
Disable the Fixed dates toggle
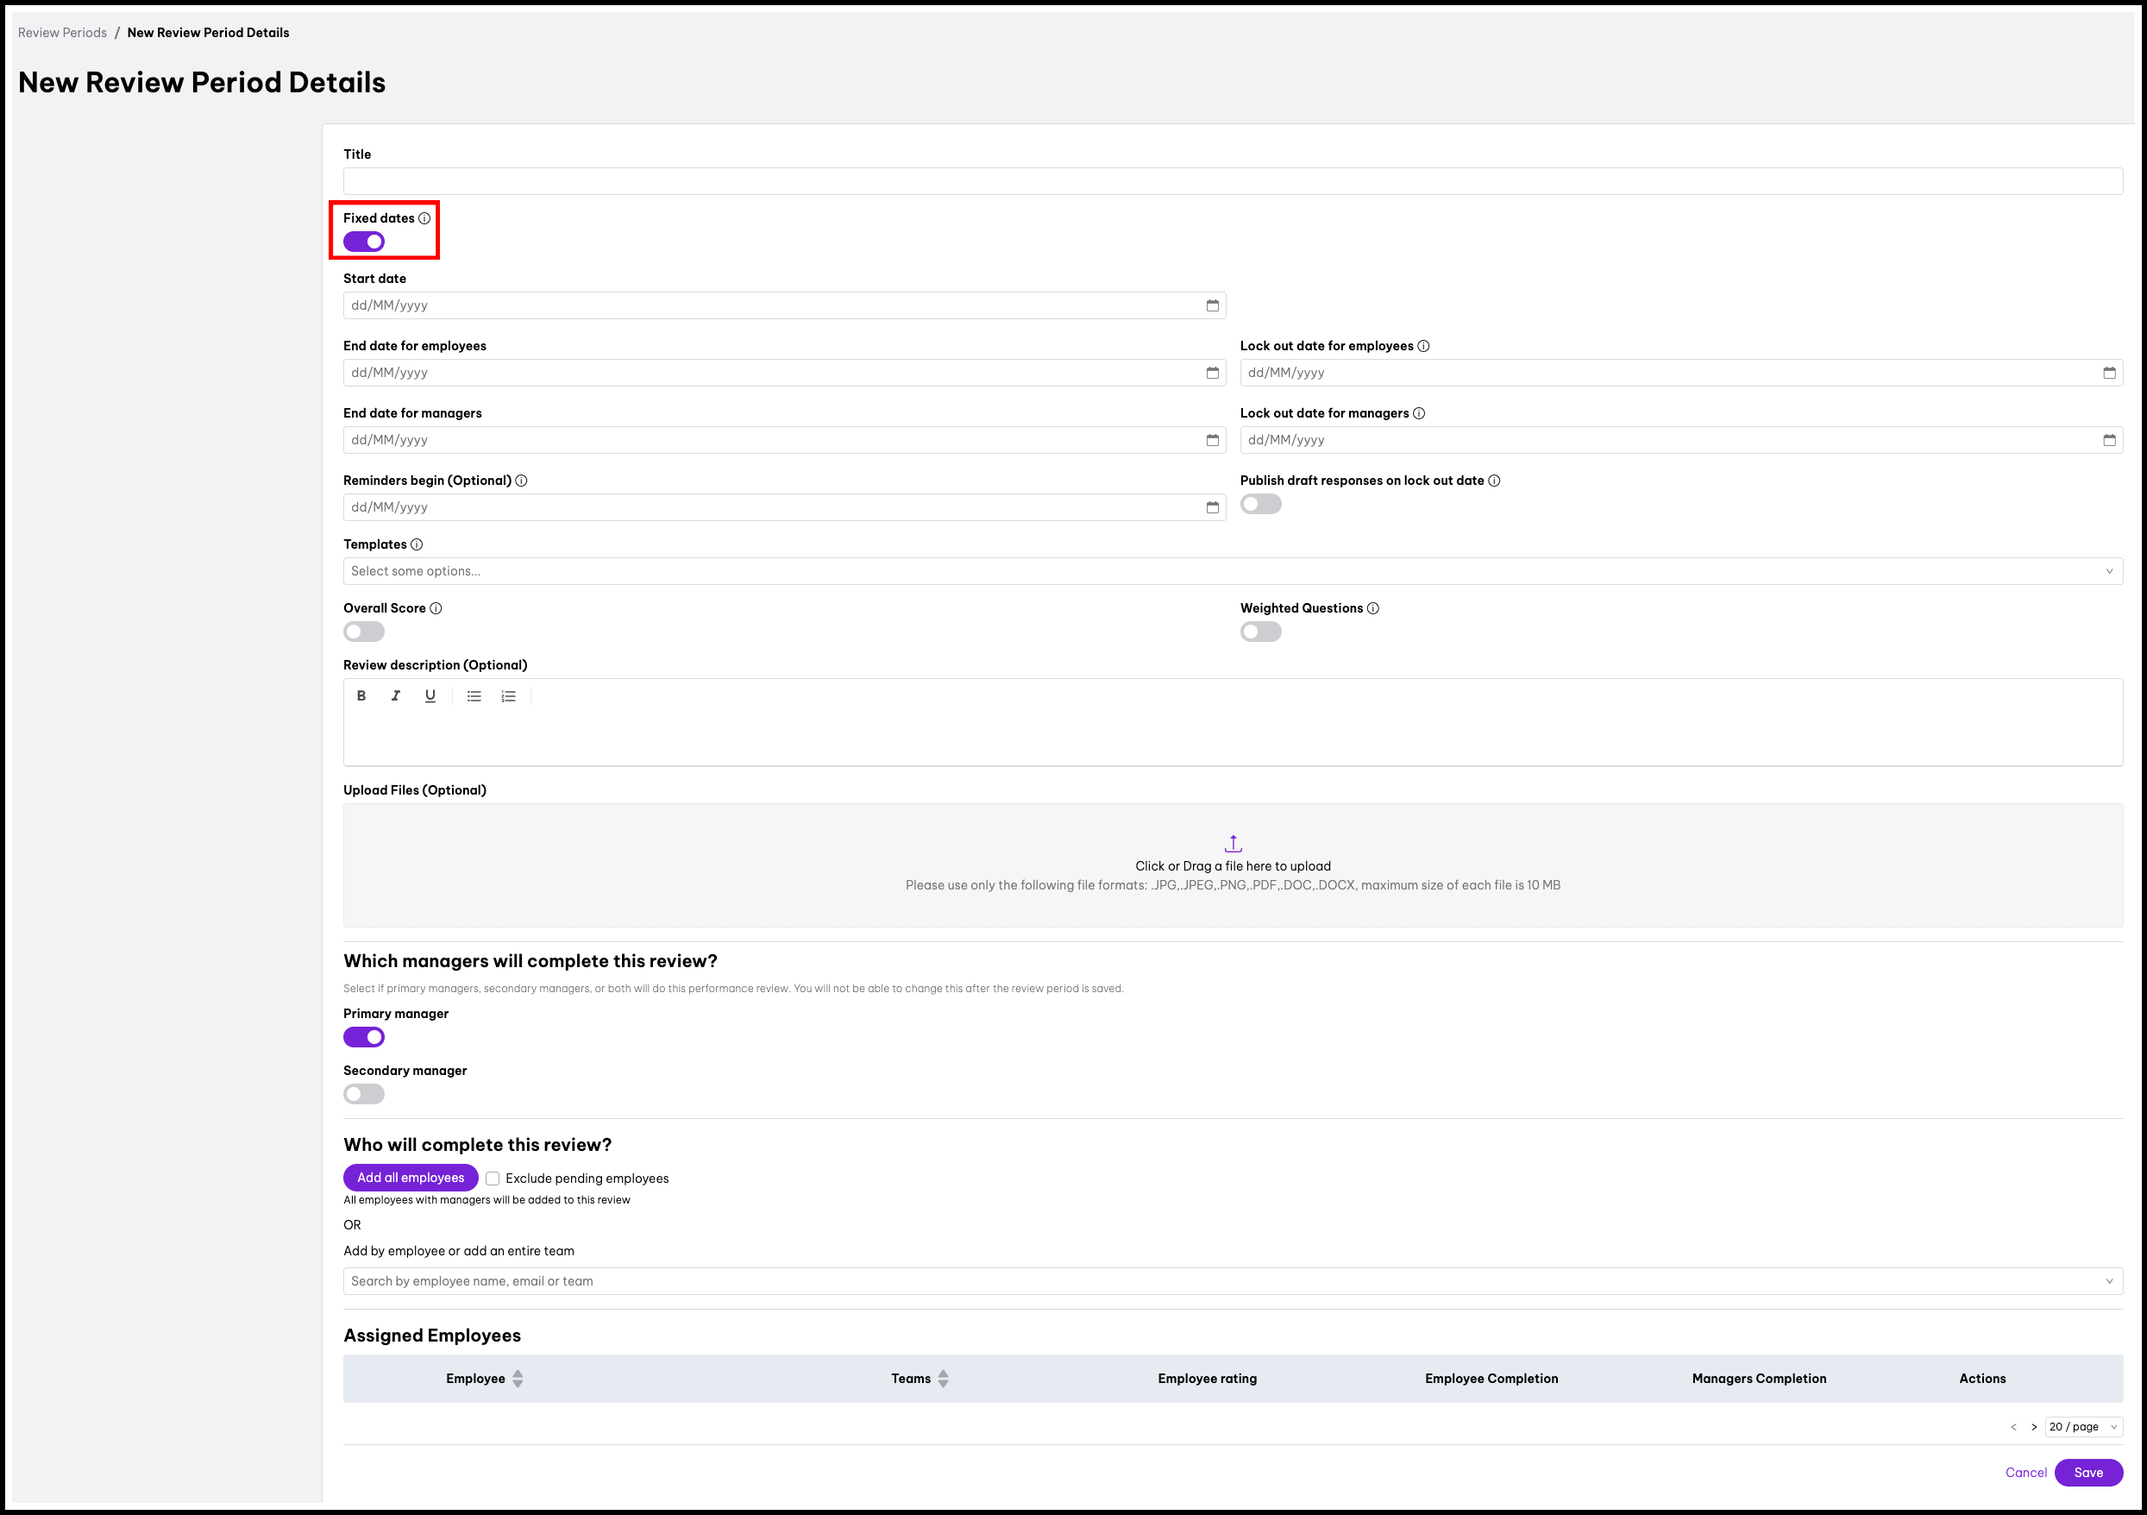coord(362,242)
